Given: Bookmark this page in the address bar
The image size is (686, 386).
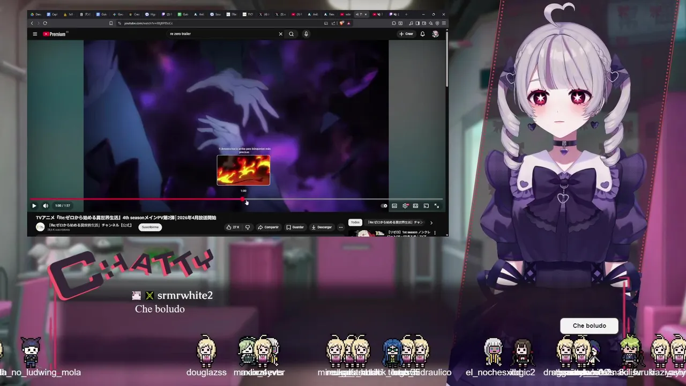Looking at the screenshot, I should point(111,23).
